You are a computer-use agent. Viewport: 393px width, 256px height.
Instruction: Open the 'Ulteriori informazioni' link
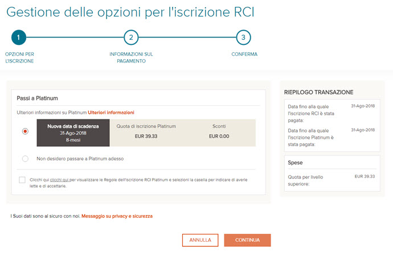[x=111, y=113]
